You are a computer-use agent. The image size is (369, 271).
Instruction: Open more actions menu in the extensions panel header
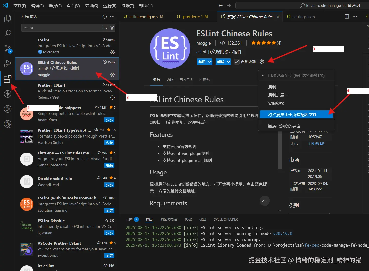(x=112, y=17)
